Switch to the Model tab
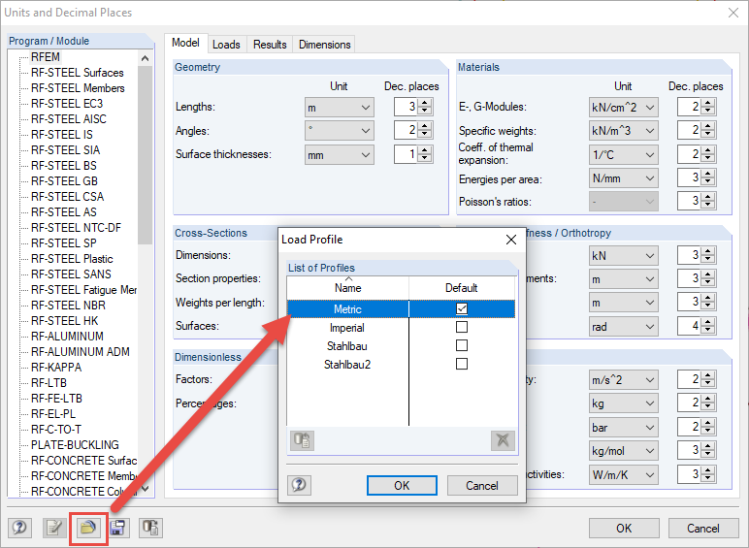Screen dimensions: 749x548 pos(186,43)
